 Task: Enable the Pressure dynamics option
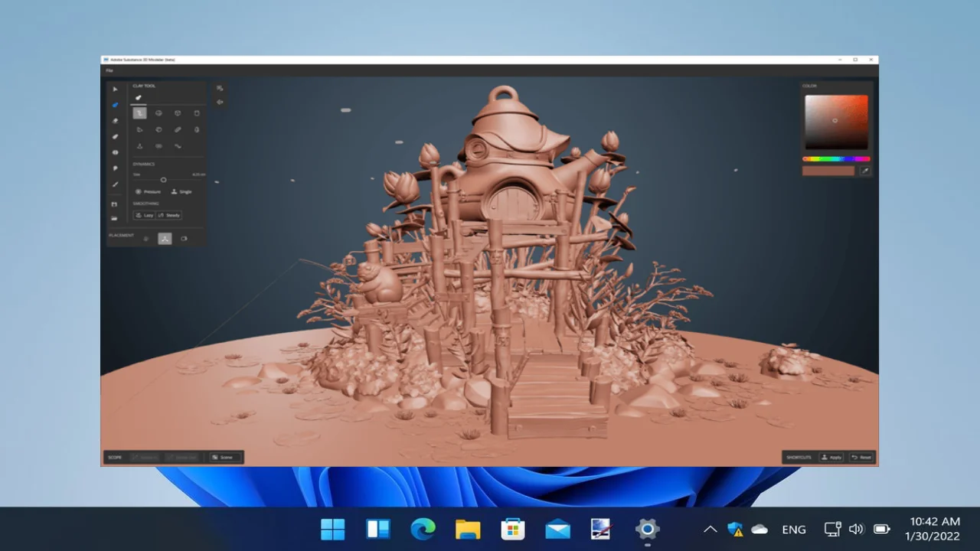(148, 191)
